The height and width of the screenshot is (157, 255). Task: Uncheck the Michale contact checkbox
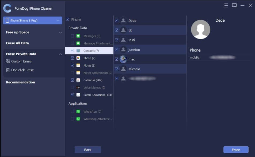pos(117,69)
